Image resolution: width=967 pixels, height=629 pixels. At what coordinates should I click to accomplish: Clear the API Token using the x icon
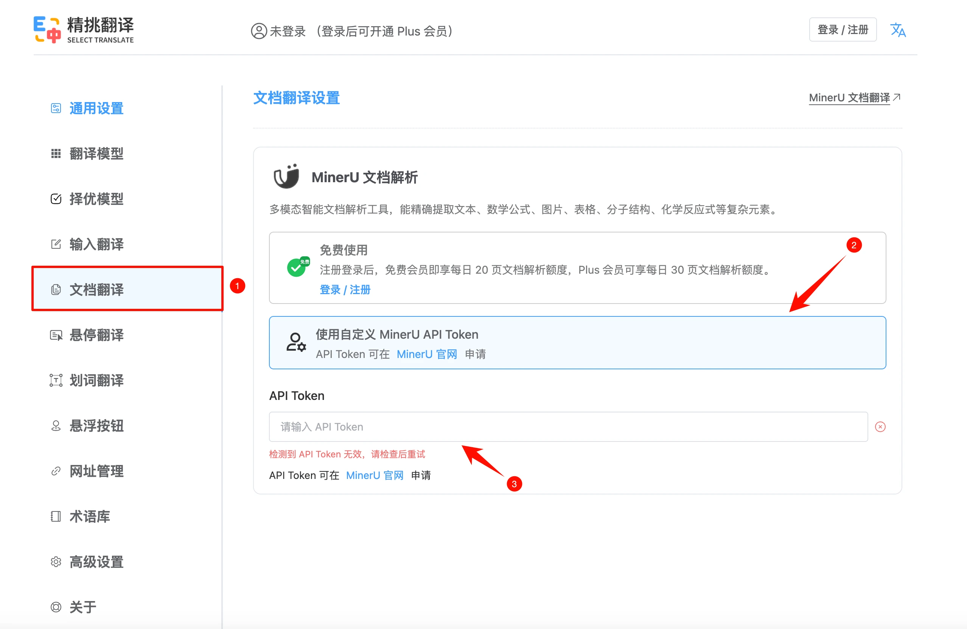[880, 427]
